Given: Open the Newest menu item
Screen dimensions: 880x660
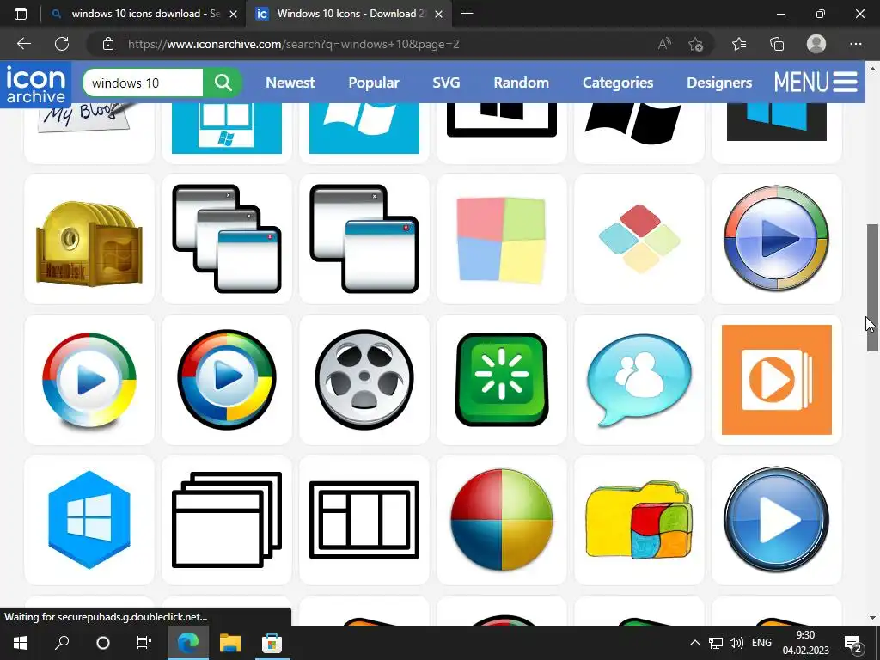Looking at the screenshot, I should click(x=290, y=82).
